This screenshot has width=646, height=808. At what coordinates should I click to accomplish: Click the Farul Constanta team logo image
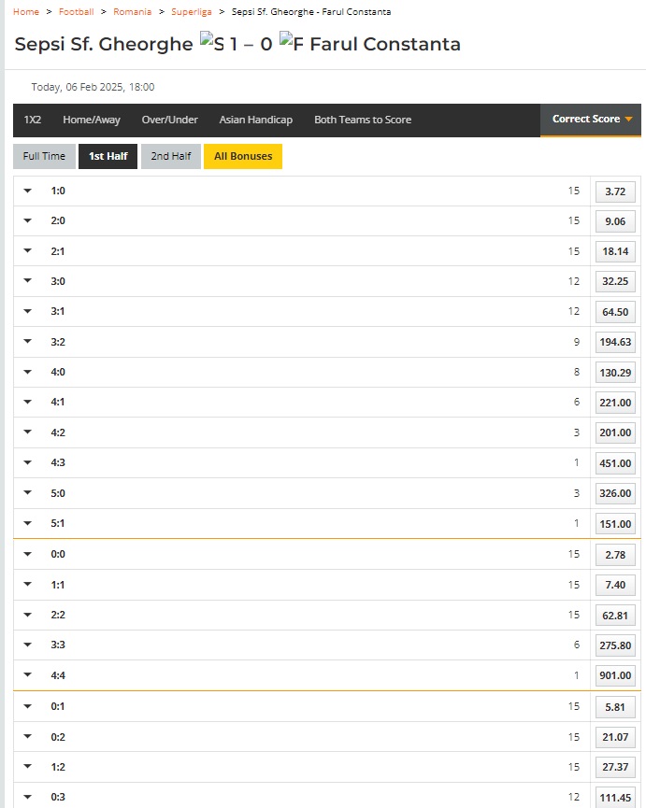click(x=291, y=43)
